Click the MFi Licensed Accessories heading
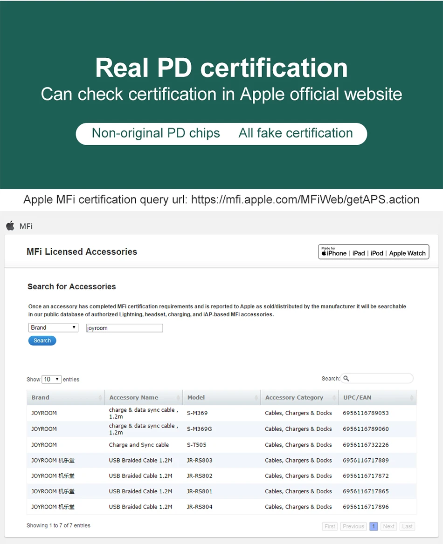The height and width of the screenshot is (544, 443). point(82,252)
